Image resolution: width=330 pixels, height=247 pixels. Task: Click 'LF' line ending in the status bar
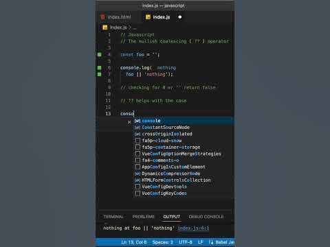201,242
